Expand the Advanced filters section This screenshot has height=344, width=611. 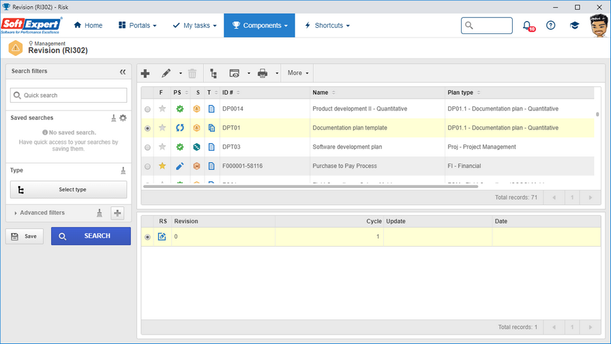39,213
